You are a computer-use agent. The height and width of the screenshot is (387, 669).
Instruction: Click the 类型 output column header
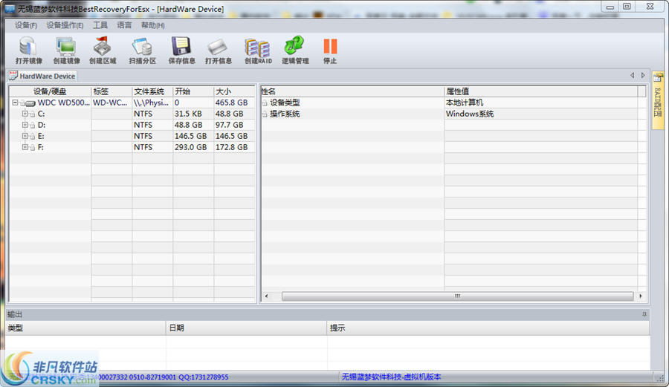point(85,328)
